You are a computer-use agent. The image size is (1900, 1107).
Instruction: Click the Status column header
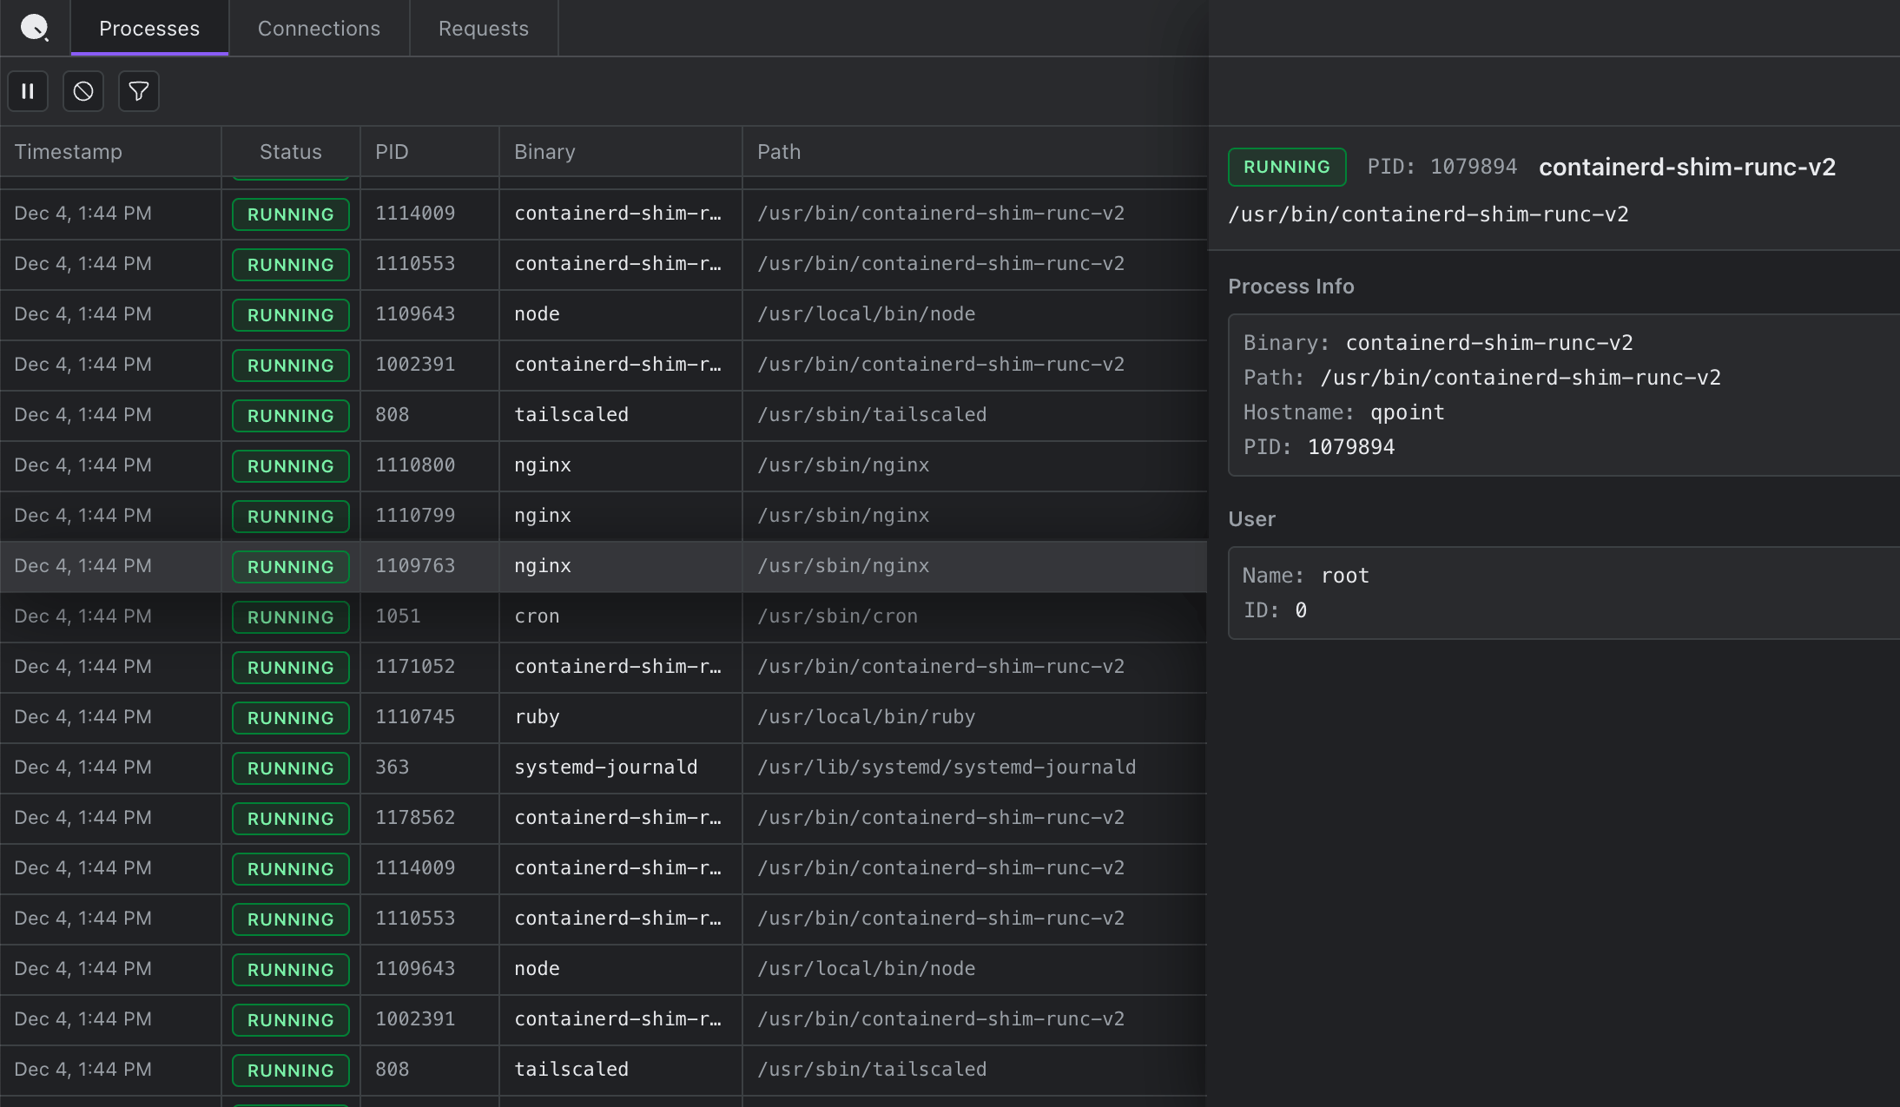tap(290, 152)
